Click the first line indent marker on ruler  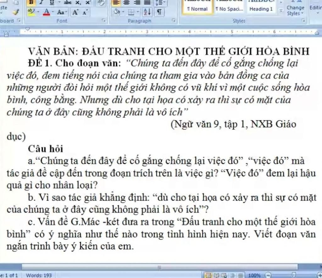coord(28,29)
